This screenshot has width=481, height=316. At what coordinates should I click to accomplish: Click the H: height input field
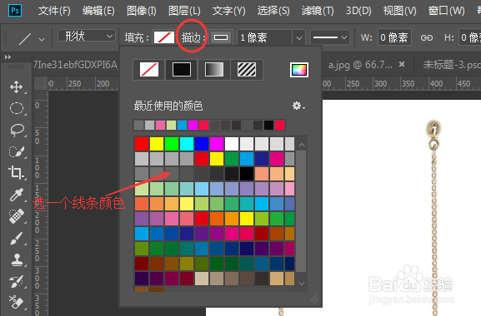tap(469, 37)
